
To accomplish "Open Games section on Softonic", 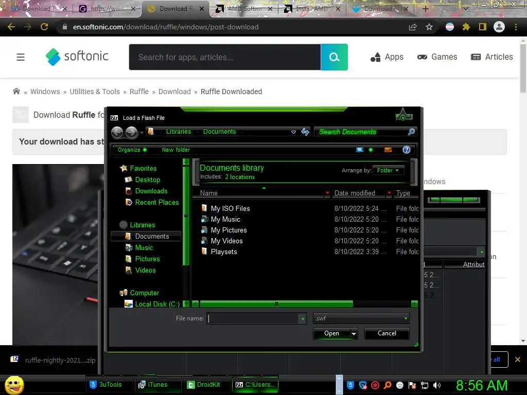I will pos(437,57).
